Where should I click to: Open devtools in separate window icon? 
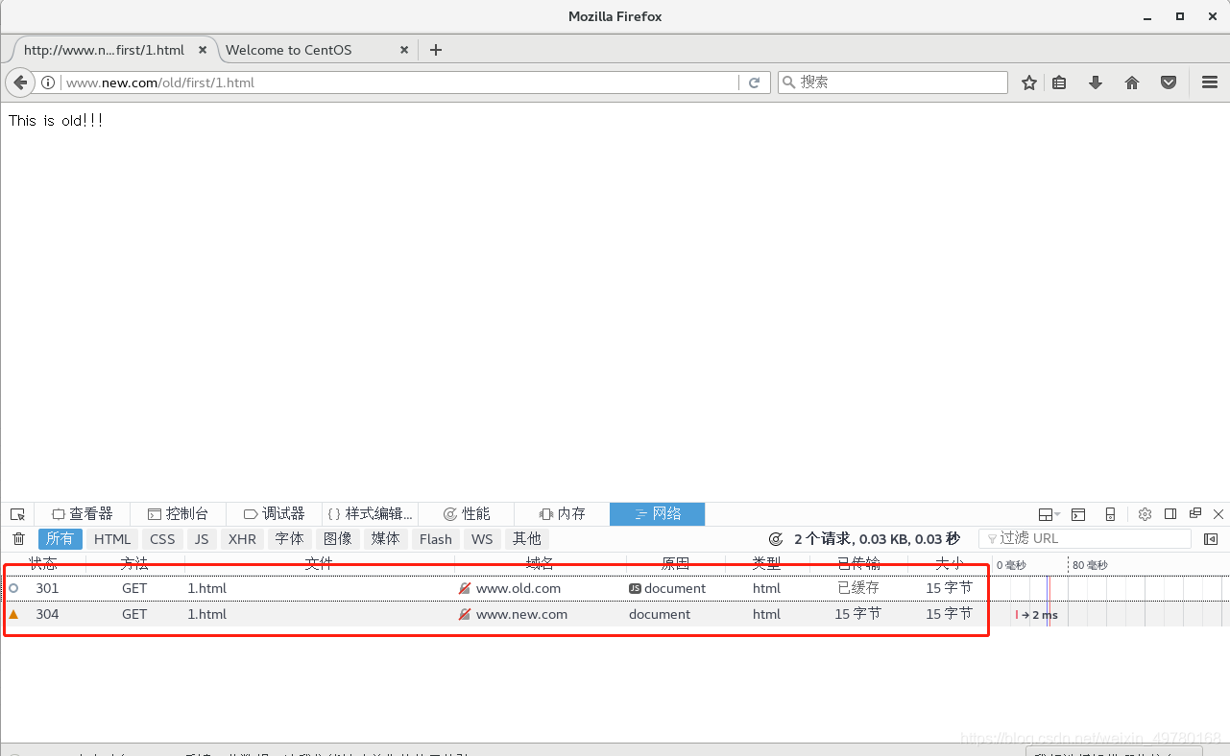point(1195,514)
